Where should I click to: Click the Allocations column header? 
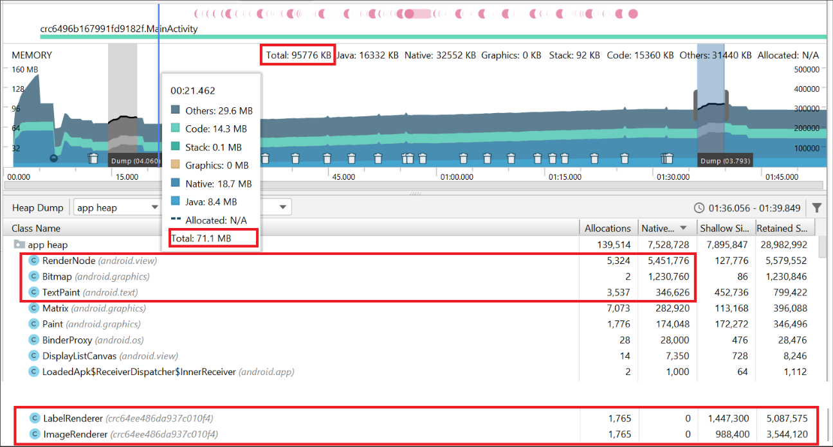tap(608, 227)
